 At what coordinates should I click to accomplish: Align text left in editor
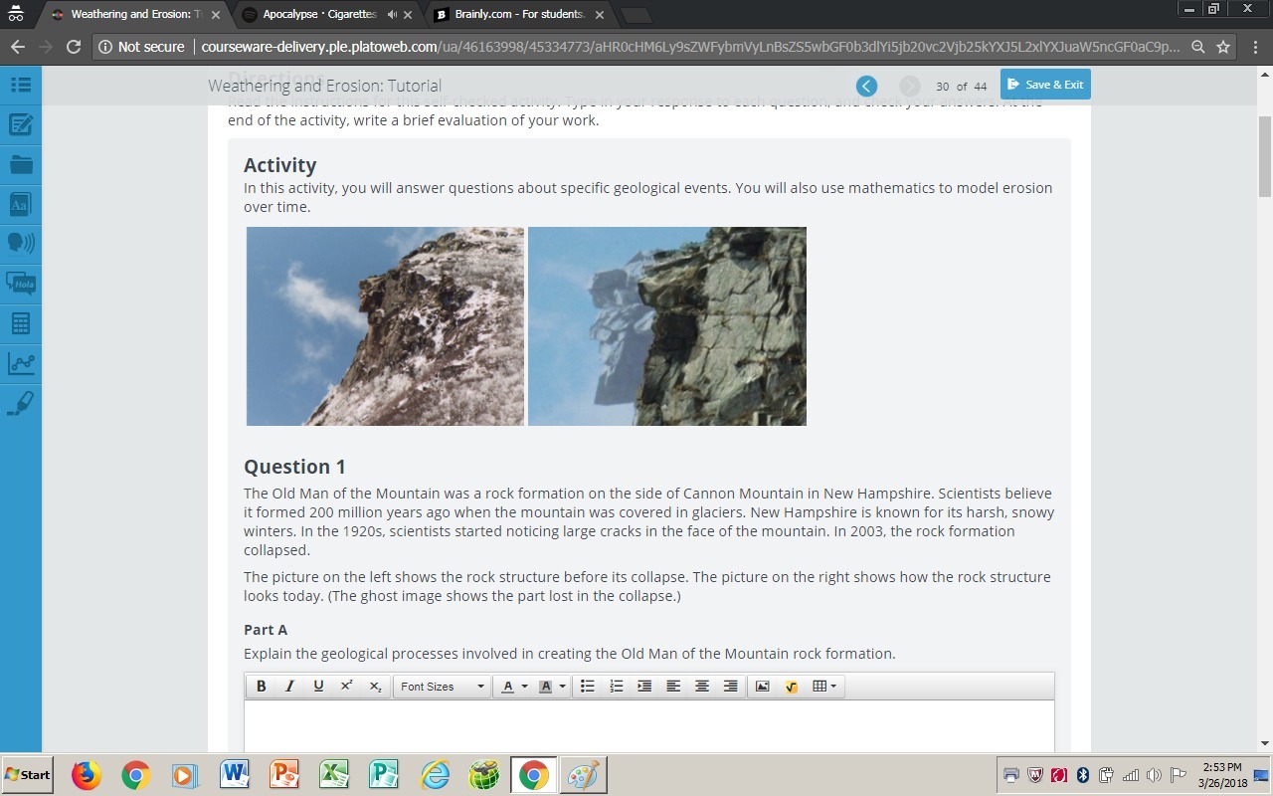[673, 687]
